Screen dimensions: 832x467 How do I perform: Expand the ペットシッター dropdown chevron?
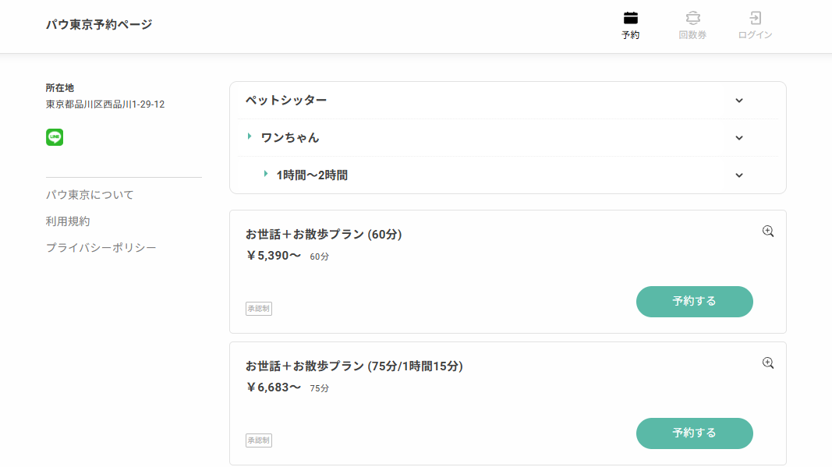[739, 101]
